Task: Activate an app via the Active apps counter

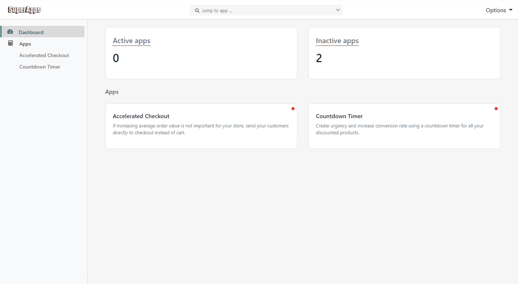Action: 131,41
